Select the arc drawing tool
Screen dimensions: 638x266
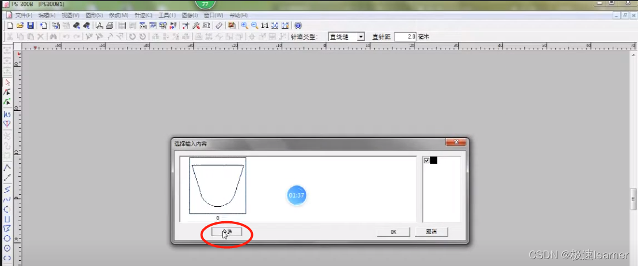click(x=7, y=209)
